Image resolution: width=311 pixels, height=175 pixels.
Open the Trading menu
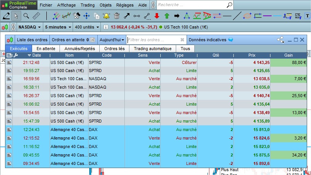87,5
